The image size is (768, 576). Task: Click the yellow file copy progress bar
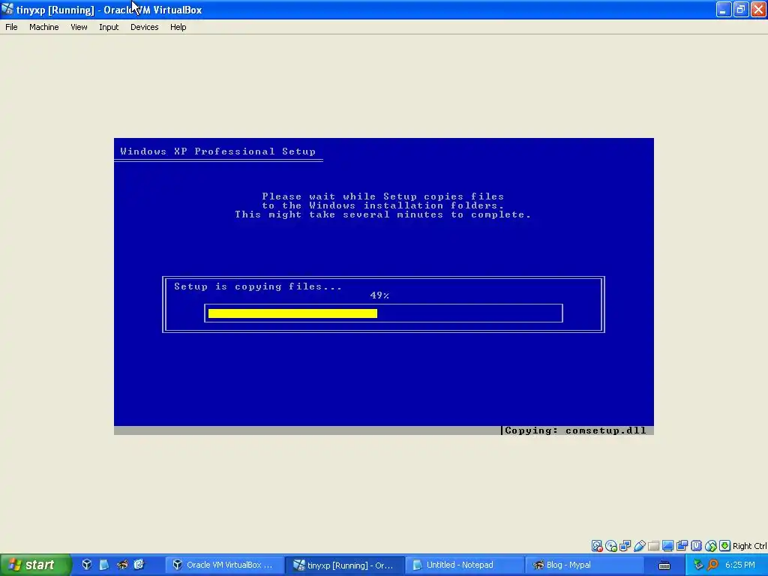coord(292,313)
